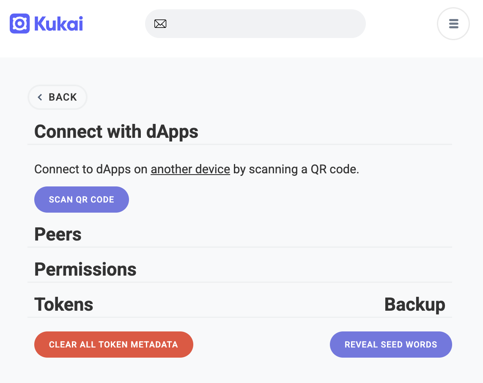
Task: Click the envelope icon in the search bar
Action: (160, 24)
